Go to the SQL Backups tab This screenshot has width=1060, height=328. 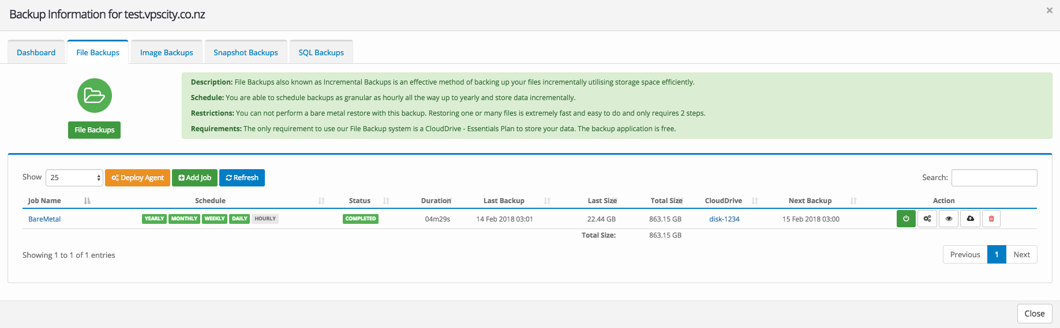(321, 52)
